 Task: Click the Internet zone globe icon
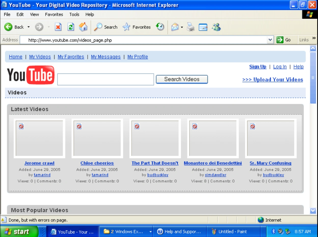tap(261, 220)
